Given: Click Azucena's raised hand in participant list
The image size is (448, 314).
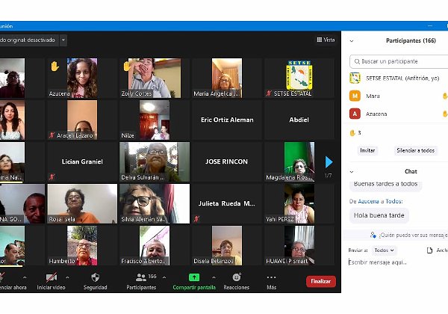Looking at the screenshot, I should pyautogui.click(x=445, y=114).
